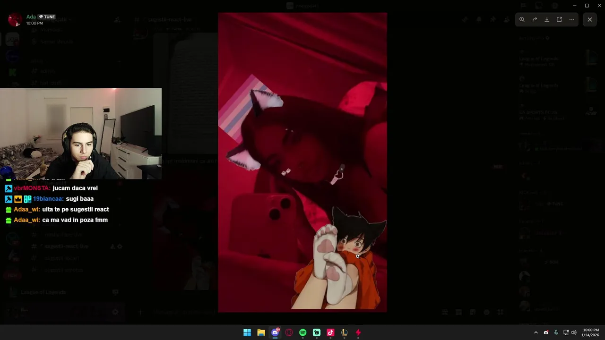Click the microphone icon in system tray
The height and width of the screenshot is (340, 605).
(x=556, y=332)
